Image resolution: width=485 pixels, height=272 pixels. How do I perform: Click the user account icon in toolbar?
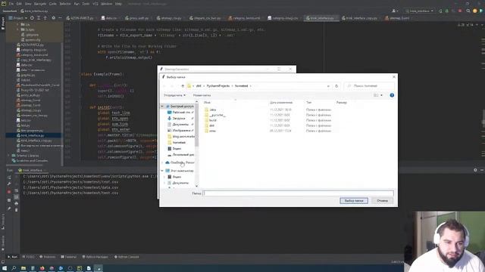[394, 11]
